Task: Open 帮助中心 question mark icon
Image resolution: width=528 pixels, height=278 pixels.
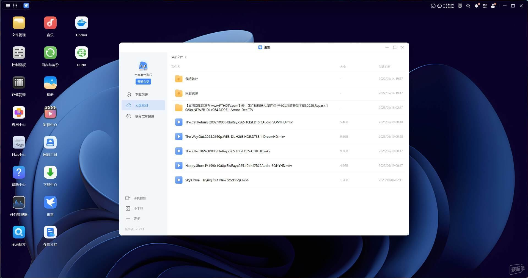Action: coord(19,172)
